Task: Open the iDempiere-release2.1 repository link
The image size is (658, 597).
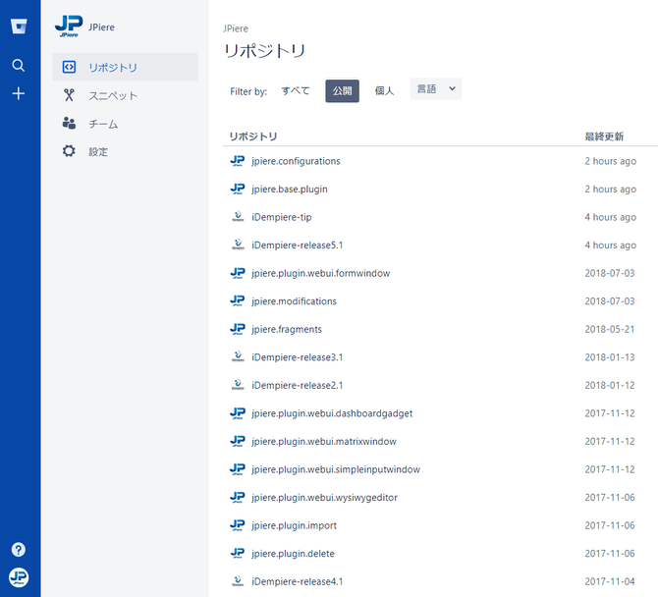Action: tap(298, 386)
